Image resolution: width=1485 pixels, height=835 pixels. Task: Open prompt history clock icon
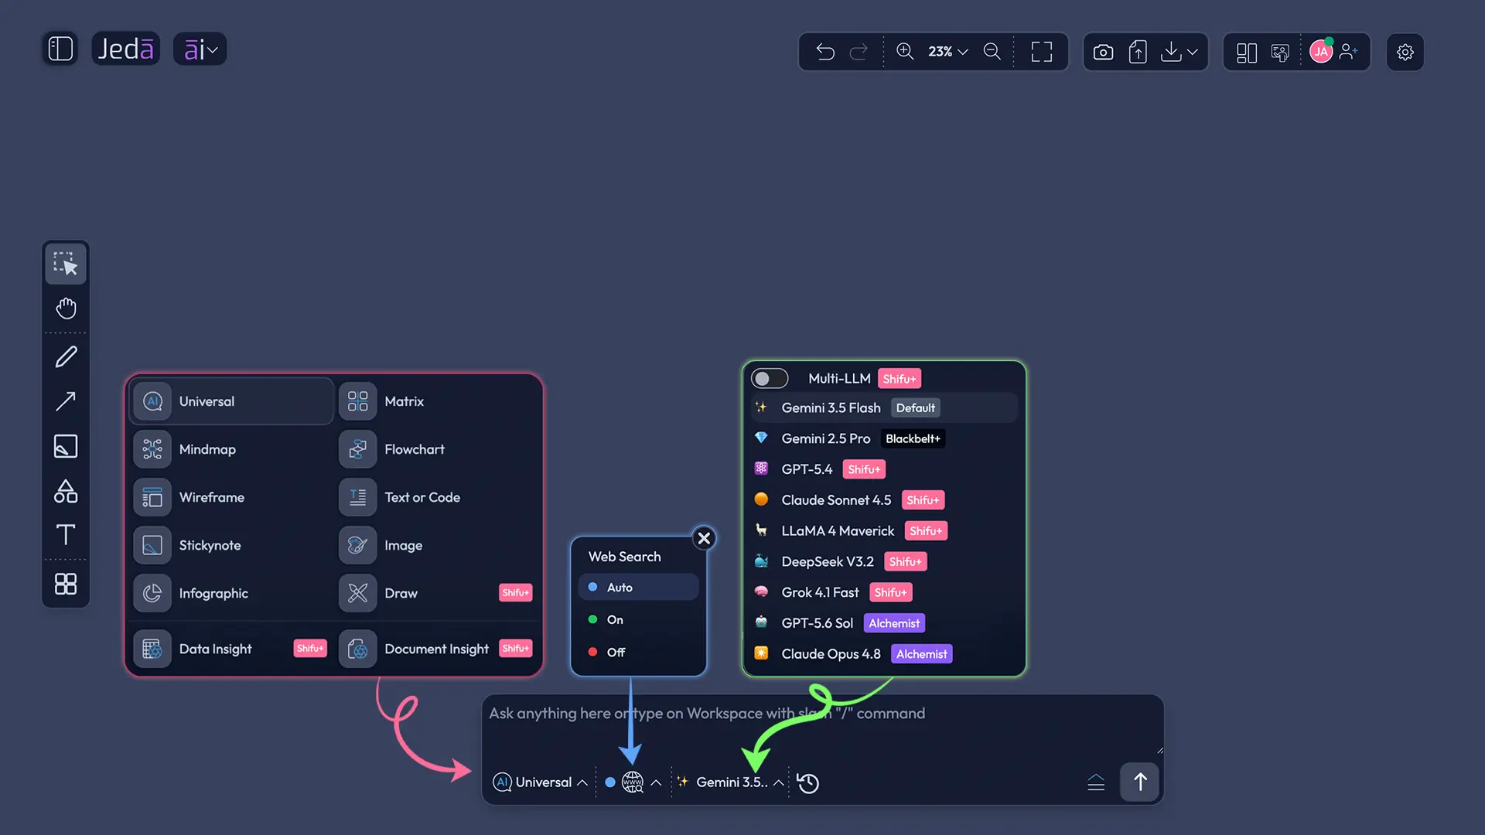[x=807, y=783]
